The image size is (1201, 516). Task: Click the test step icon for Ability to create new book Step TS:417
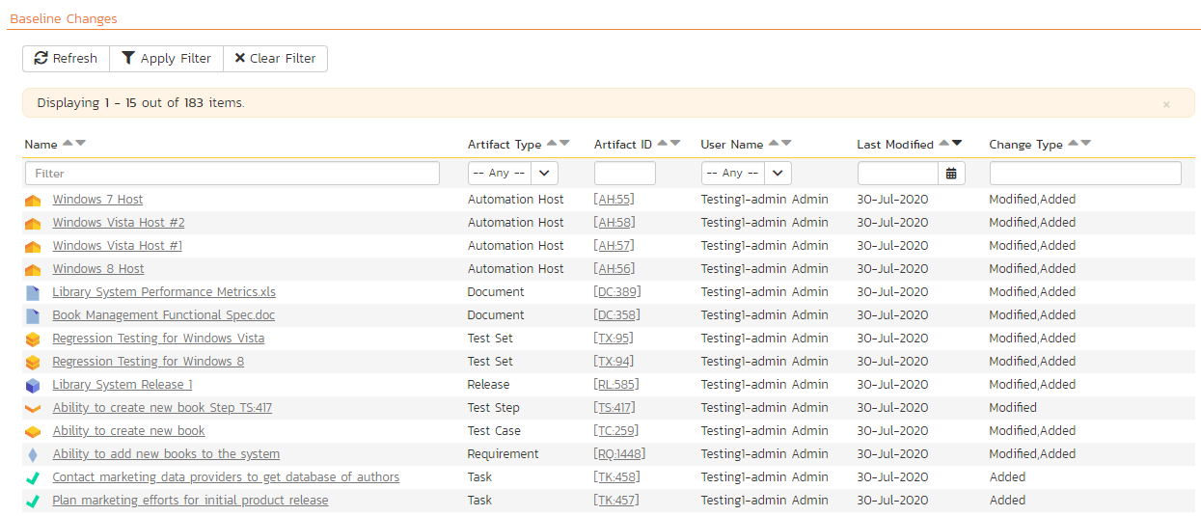pos(33,409)
